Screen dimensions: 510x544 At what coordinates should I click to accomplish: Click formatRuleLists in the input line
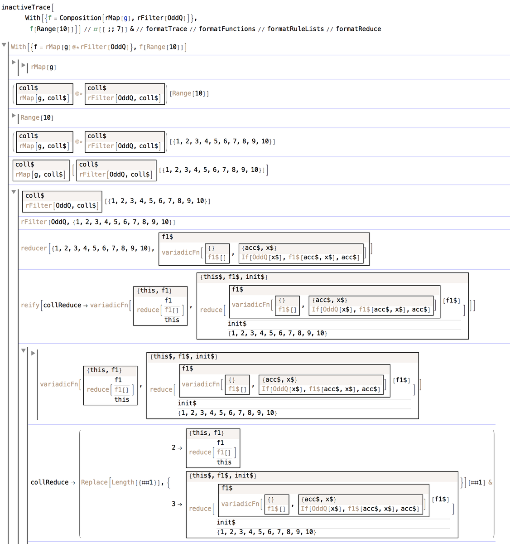point(295,29)
